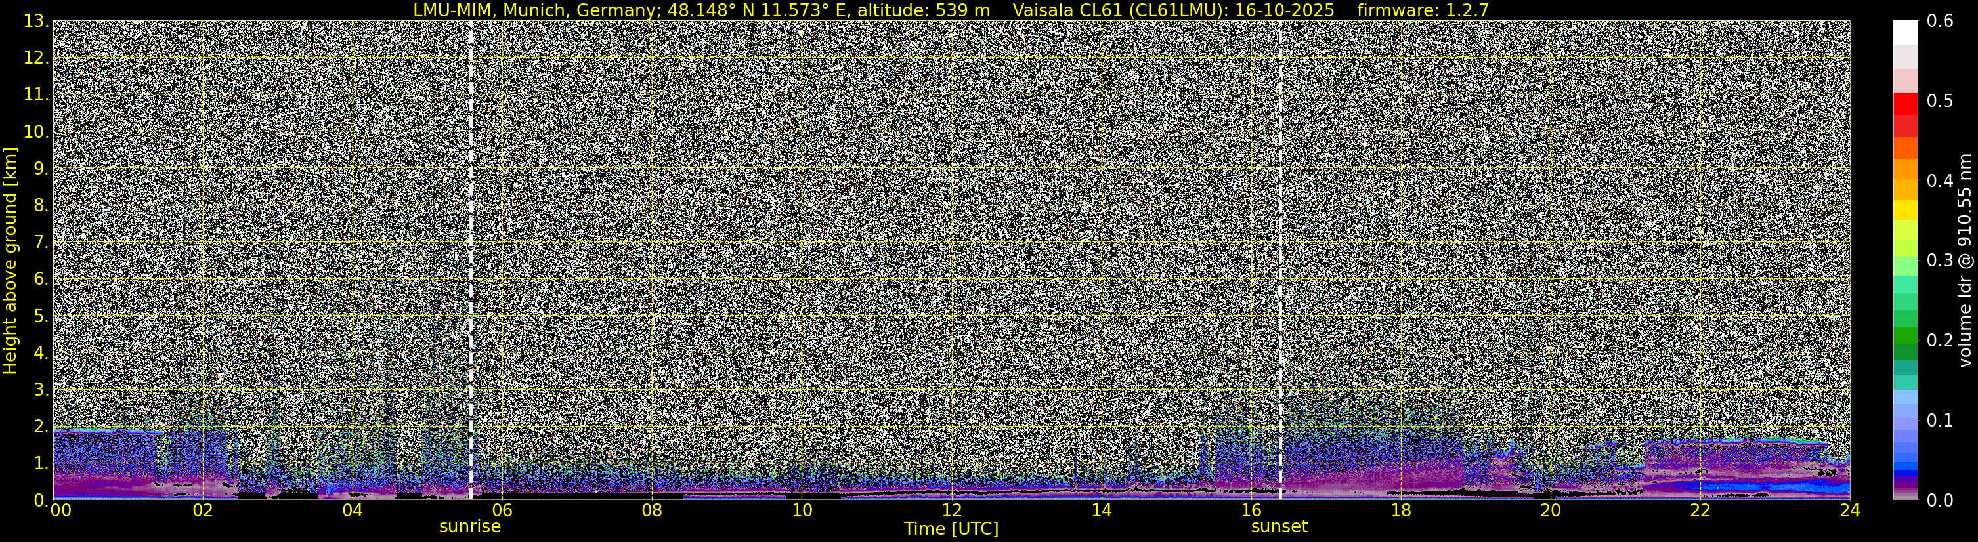Click the time axis tick label '24'
1978x542 pixels.
coord(1850,511)
